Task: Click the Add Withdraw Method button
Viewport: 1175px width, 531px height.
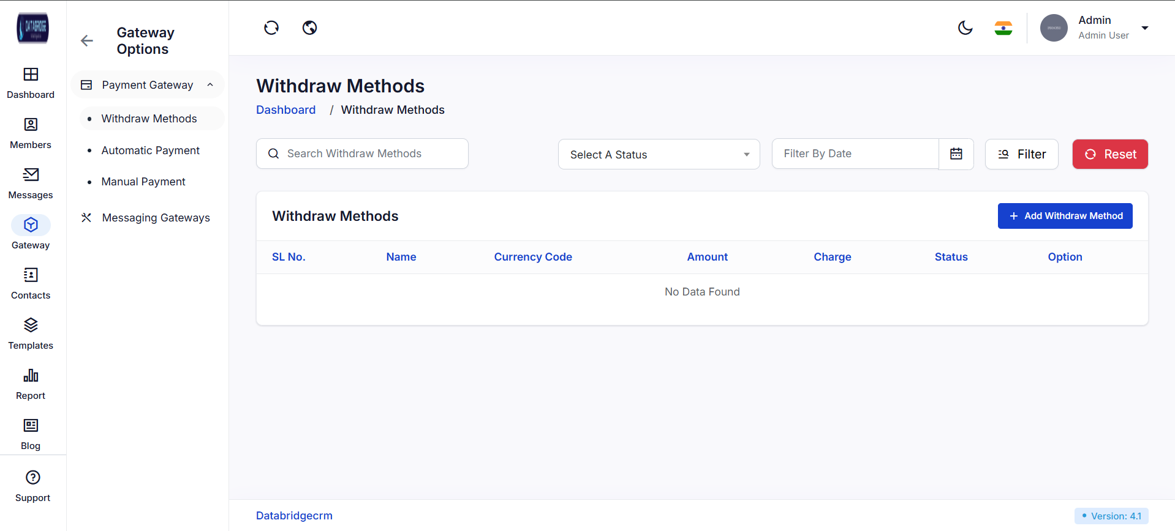Action: [1065, 216]
